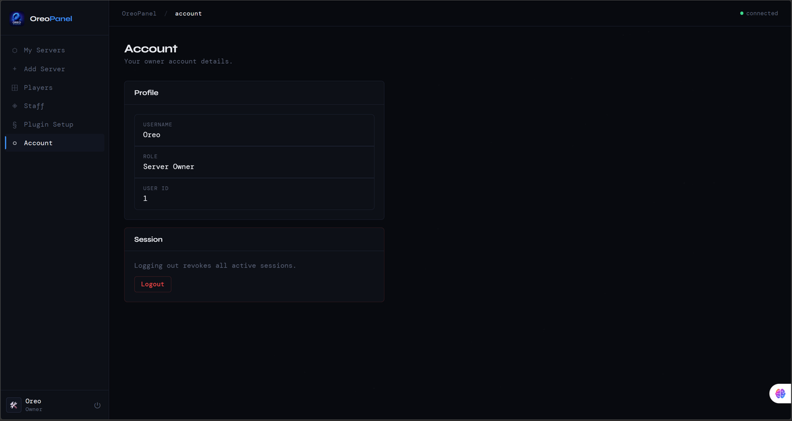Click Owner label in sidebar footer

pyautogui.click(x=34, y=409)
